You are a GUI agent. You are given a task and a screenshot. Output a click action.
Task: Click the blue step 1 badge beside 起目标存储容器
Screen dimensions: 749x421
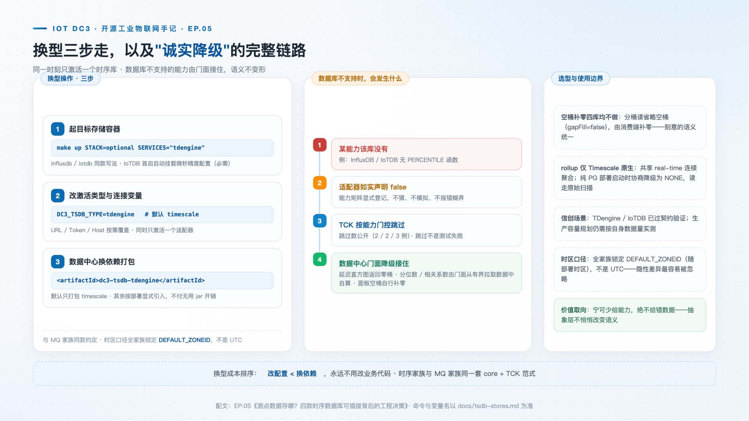[58, 129]
